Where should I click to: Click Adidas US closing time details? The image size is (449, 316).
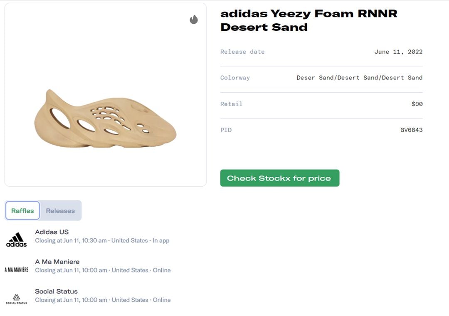102,240
